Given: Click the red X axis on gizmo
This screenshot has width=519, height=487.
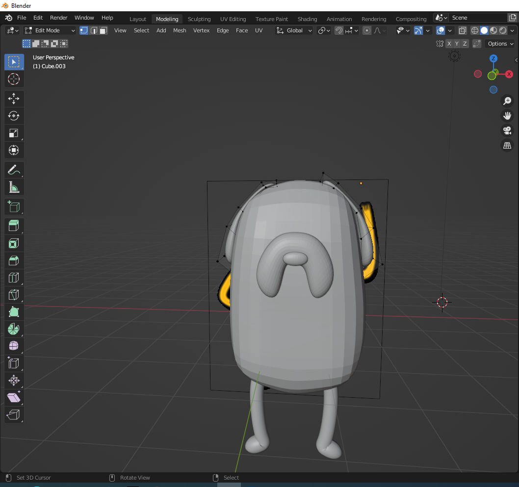Looking at the screenshot, I should (509, 74).
